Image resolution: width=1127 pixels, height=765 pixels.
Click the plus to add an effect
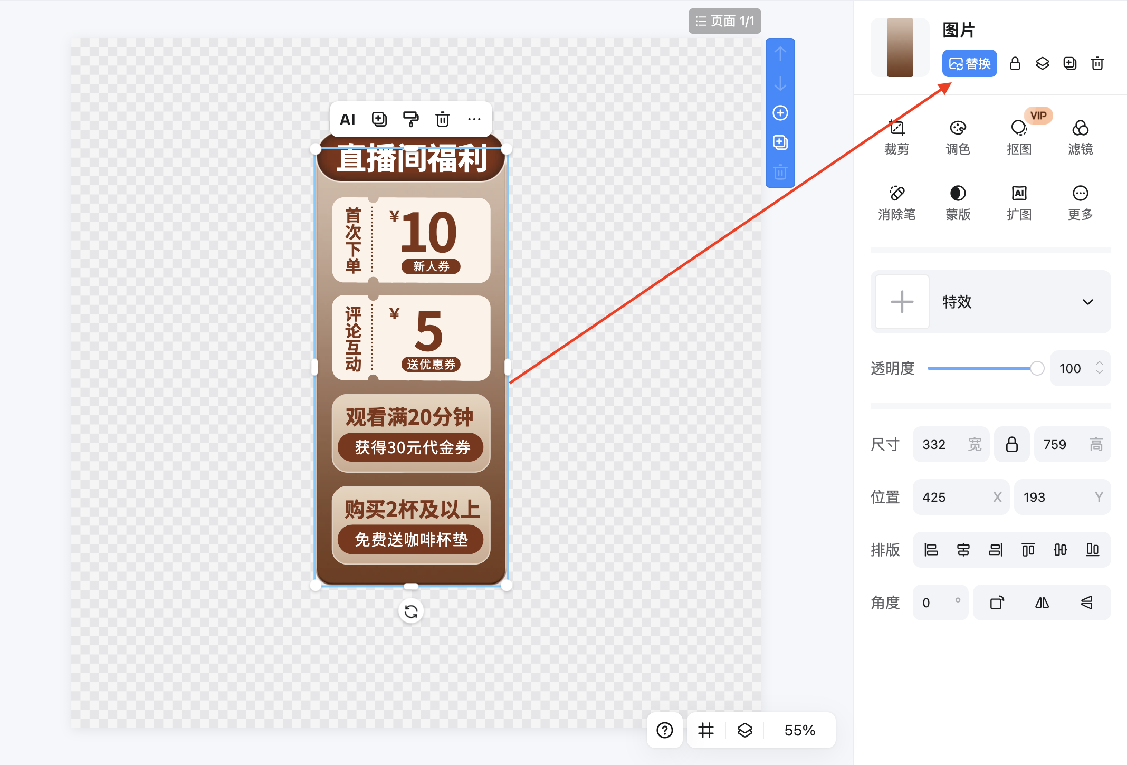901,302
